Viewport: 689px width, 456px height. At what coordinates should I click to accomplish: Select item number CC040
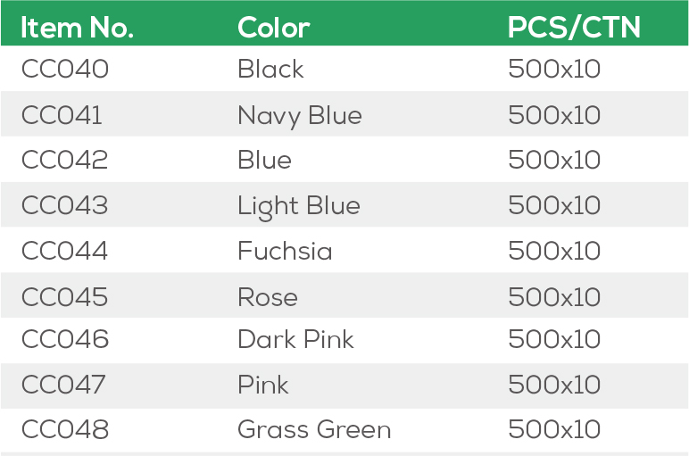[65, 70]
